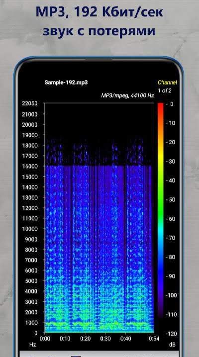The height and width of the screenshot is (357, 199).
Task: Click the 0:54 end time label
Action: 154,339
